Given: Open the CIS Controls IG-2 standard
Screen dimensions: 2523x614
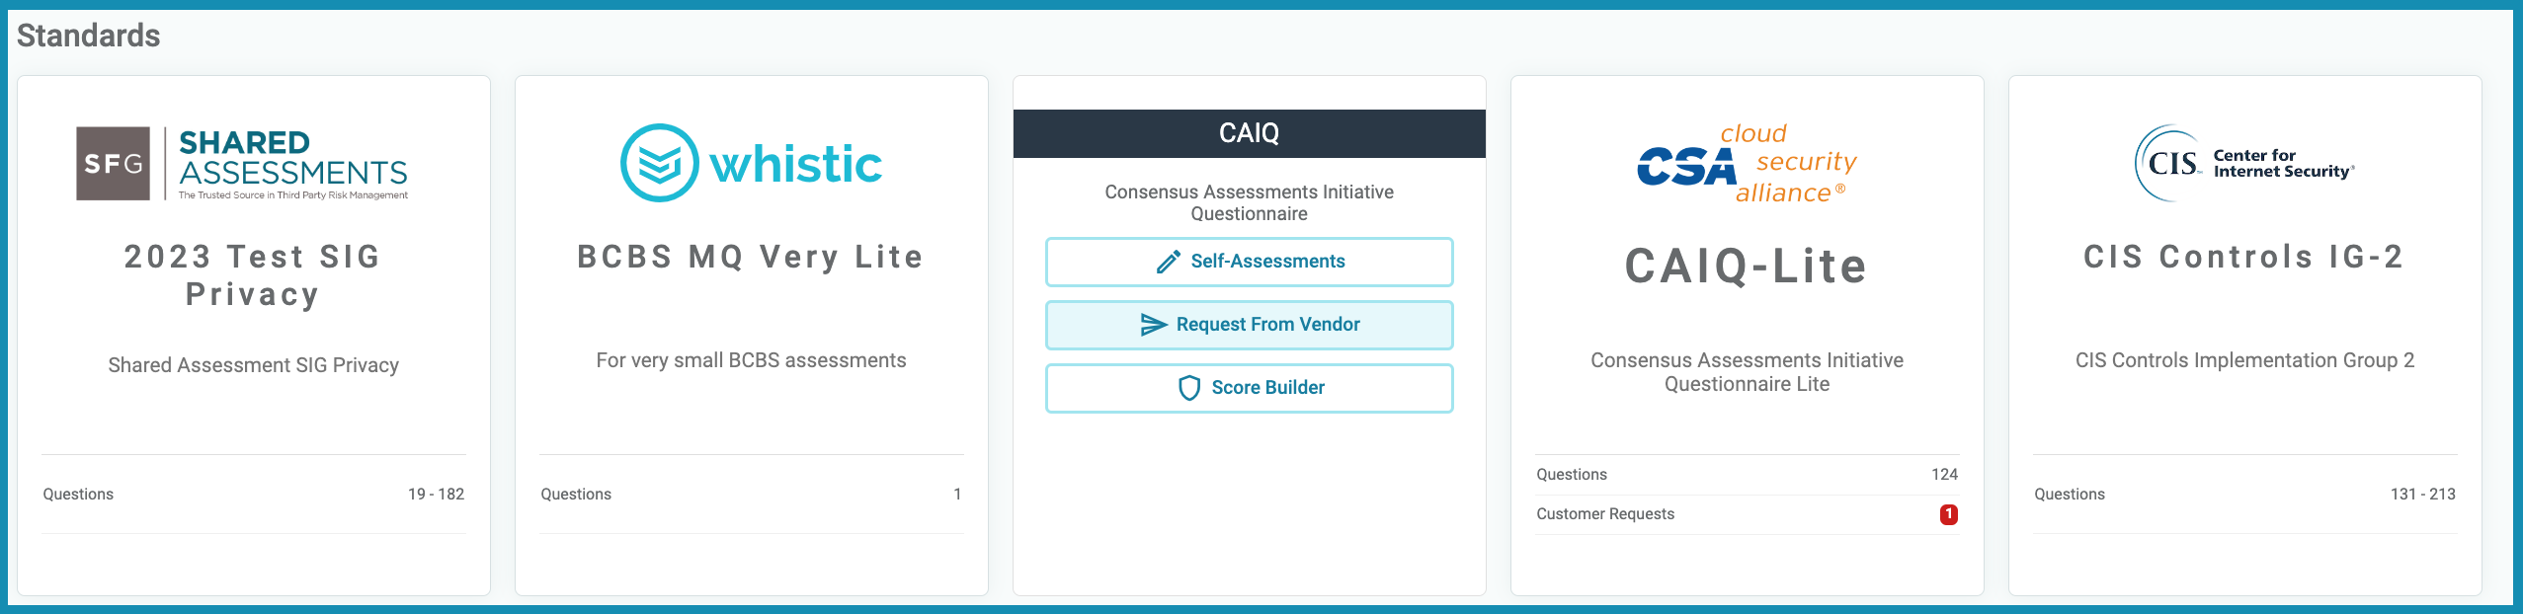Looking at the screenshot, I should click(2244, 257).
